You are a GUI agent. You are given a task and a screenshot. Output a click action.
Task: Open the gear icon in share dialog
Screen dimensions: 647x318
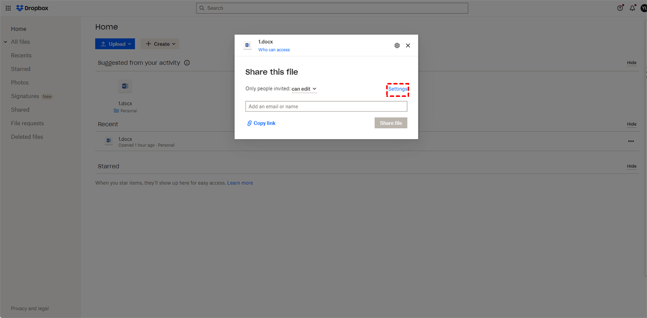click(x=397, y=45)
